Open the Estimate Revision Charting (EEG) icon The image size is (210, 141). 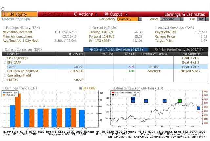pyautogui.click(x=111, y=88)
